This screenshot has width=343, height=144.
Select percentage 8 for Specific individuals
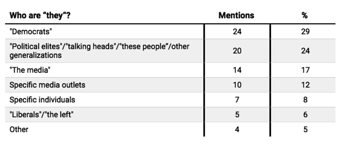click(305, 100)
